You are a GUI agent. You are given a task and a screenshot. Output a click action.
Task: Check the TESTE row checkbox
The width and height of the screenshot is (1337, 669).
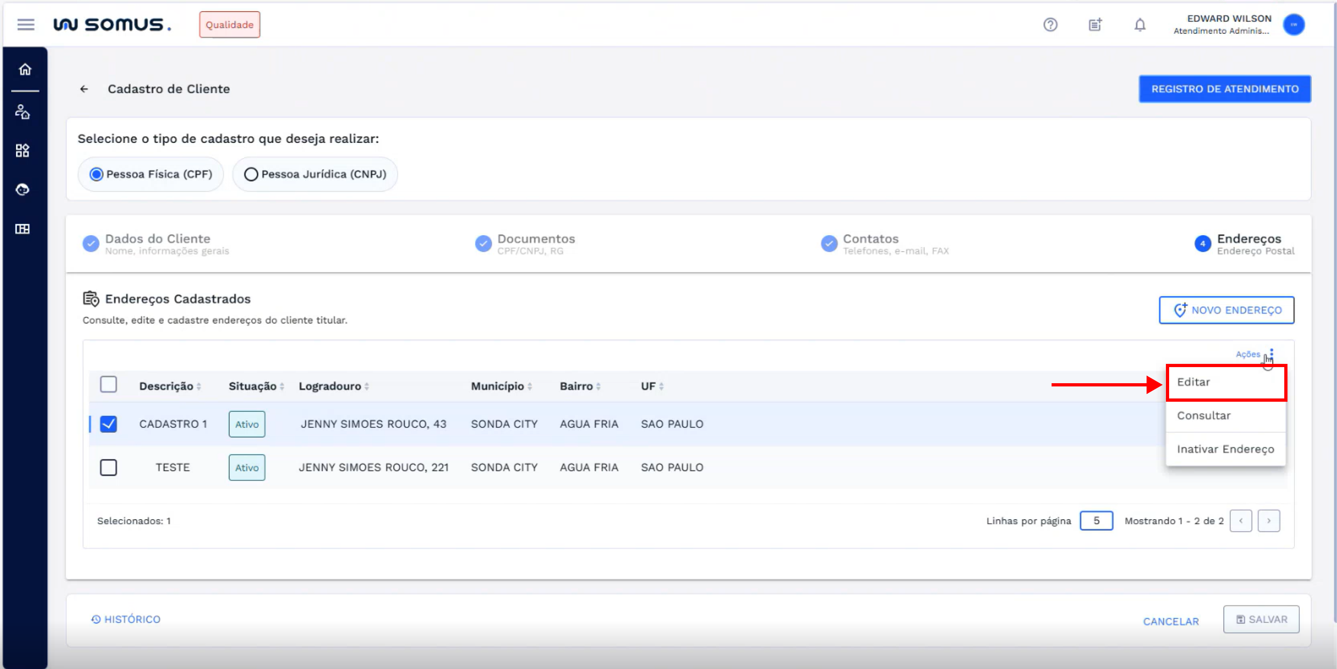click(x=108, y=467)
